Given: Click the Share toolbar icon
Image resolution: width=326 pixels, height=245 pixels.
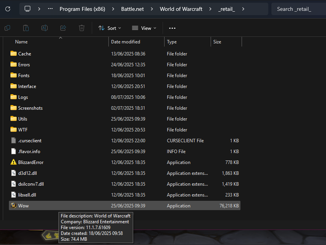Looking at the screenshot, I should [63, 28].
